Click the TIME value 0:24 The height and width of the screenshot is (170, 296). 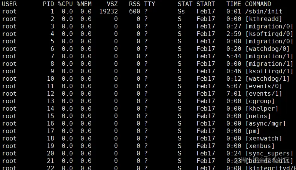[x=234, y=154]
